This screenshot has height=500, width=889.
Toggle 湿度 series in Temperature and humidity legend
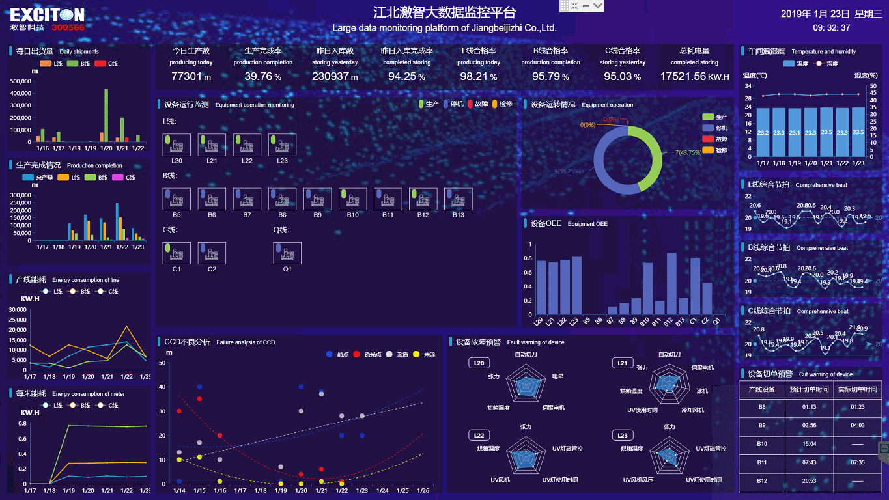pyautogui.click(x=827, y=64)
